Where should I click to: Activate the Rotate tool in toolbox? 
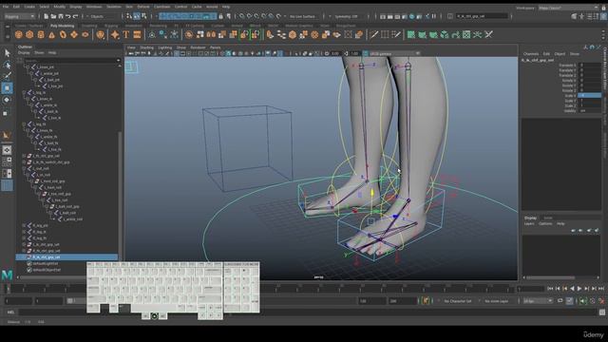click(x=7, y=100)
